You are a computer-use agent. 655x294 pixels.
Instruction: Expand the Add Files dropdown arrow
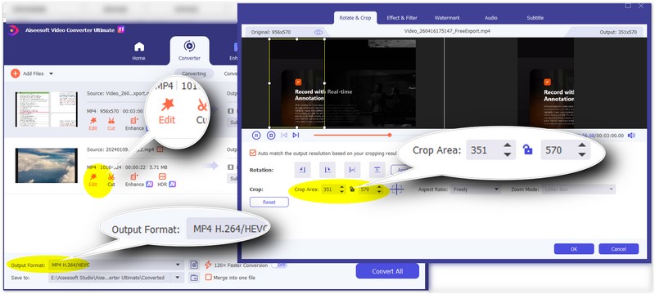click(x=51, y=73)
